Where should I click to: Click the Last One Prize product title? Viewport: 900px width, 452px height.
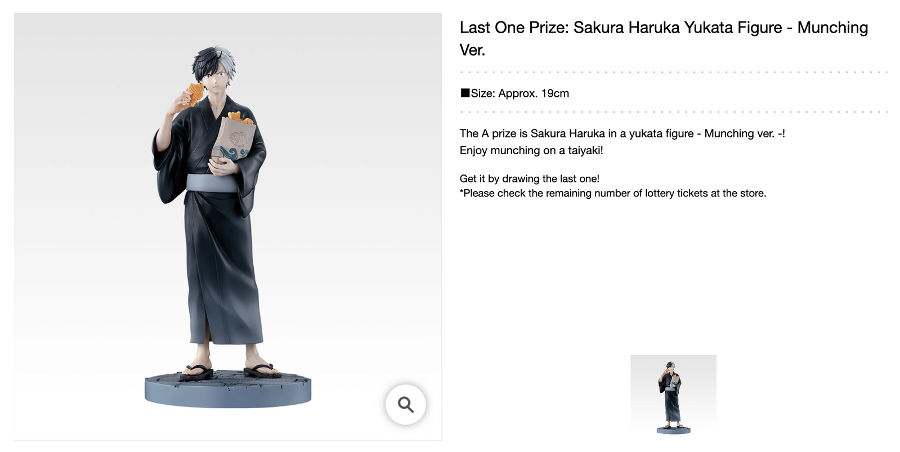tap(664, 38)
